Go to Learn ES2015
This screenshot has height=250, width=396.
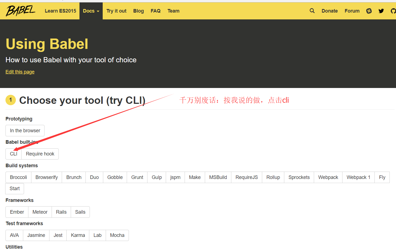click(60, 11)
